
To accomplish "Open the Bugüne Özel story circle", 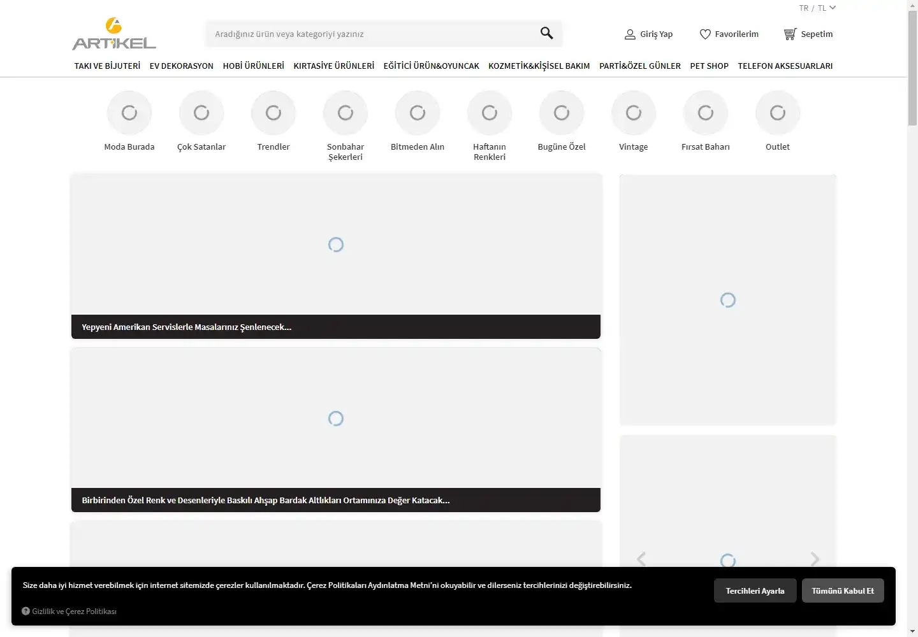I will [562, 113].
